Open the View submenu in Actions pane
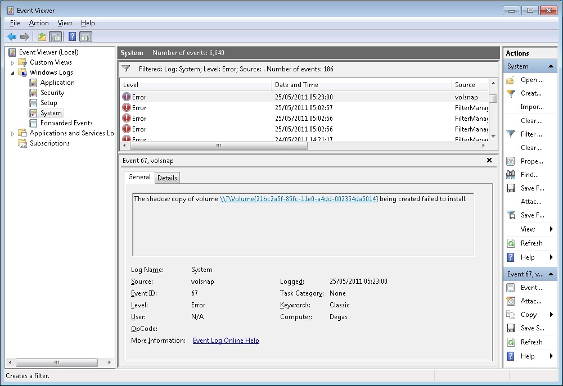 tap(529, 229)
